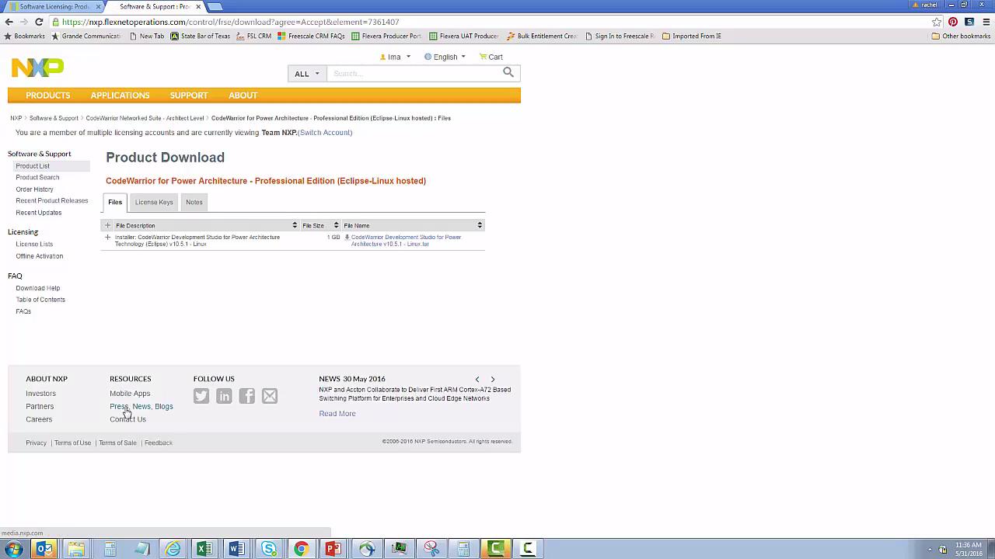Switch to the Notes tab
This screenshot has width=995, height=559.
coord(194,202)
